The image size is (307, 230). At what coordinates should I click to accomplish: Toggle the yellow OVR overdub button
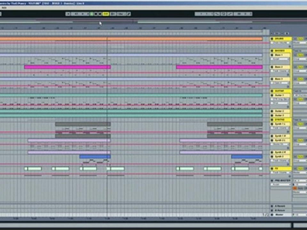(x=106, y=14)
